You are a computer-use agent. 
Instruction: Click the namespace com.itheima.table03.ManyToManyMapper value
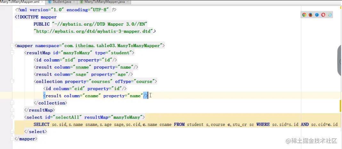(112, 46)
